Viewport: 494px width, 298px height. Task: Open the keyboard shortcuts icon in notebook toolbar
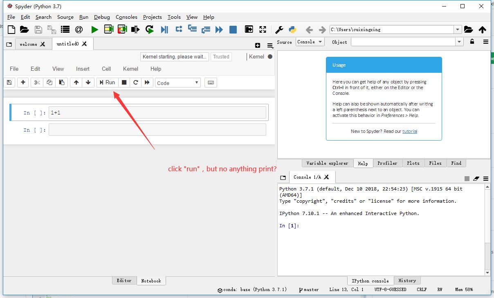click(x=211, y=82)
